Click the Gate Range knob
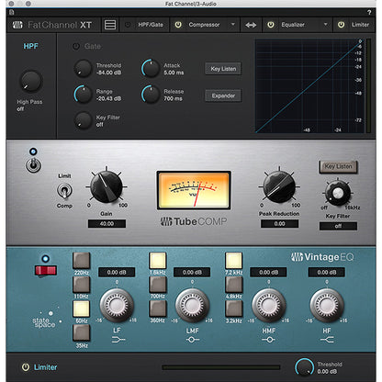The image size is (382, 382). pos(83,95)
